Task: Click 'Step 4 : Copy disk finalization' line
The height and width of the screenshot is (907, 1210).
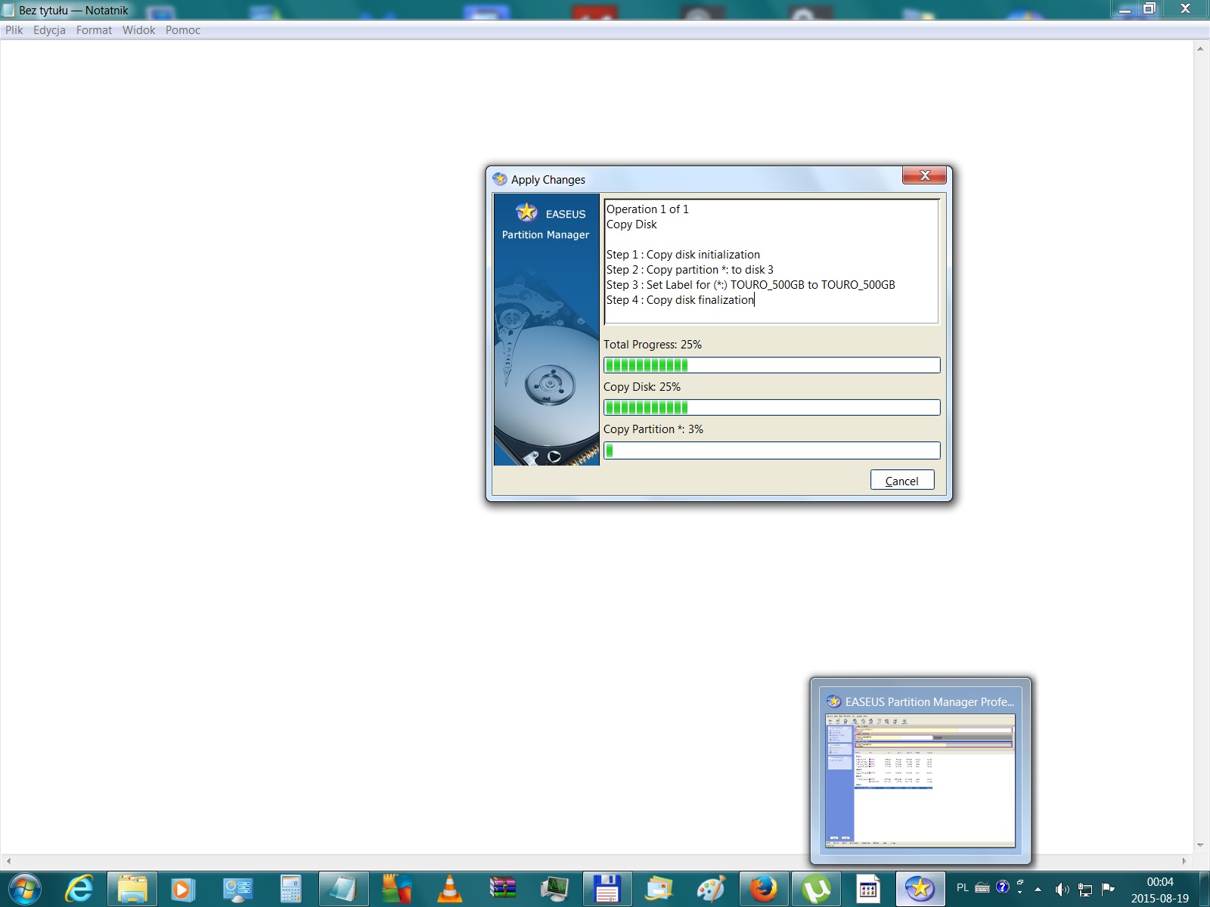Action: click(681, 300)
